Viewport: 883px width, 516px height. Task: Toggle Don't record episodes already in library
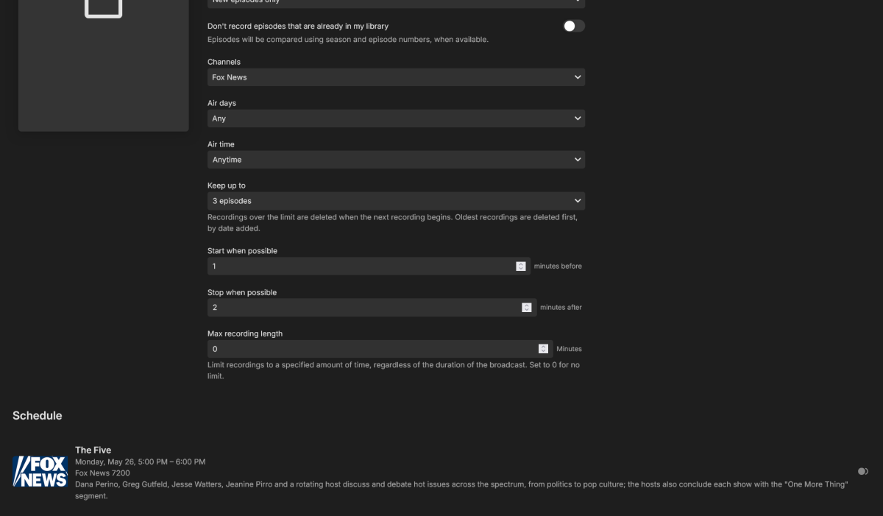(573, 26)
